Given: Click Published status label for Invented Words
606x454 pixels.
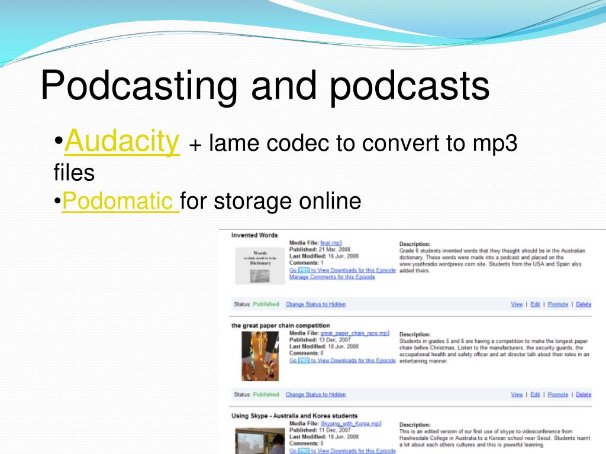Looking at the screenshot, I should coord(266,304).
